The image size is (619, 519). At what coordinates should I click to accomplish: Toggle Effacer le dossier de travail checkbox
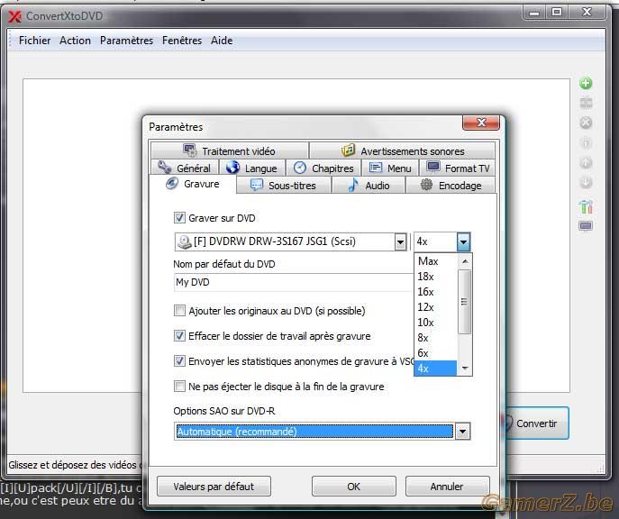tap(179, 336)
